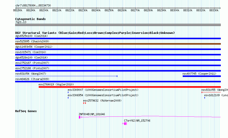
Task: Click the blue bar under dgv11493n54
Action: pyautogui.click(x=118, y=49)
